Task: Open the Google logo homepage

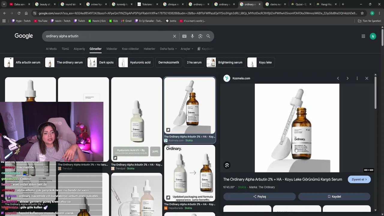Action: click(24, 36)
